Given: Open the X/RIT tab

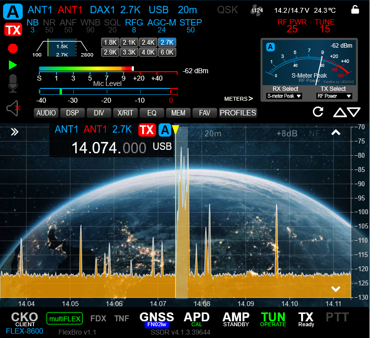Looking at the screenshot, I should pos(125,113).
